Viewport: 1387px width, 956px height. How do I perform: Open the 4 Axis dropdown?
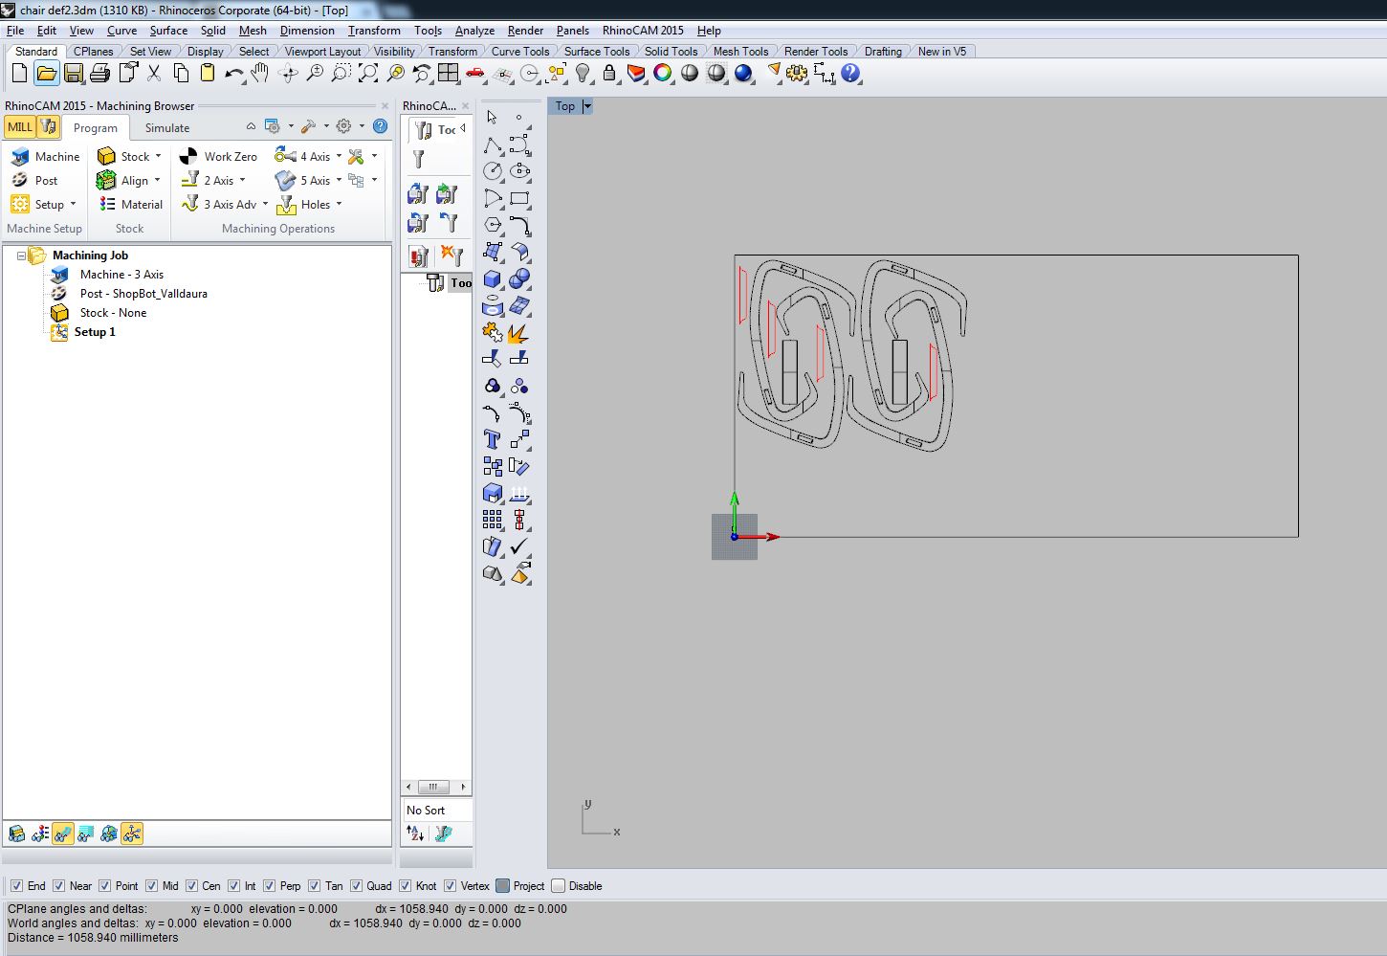339,156
